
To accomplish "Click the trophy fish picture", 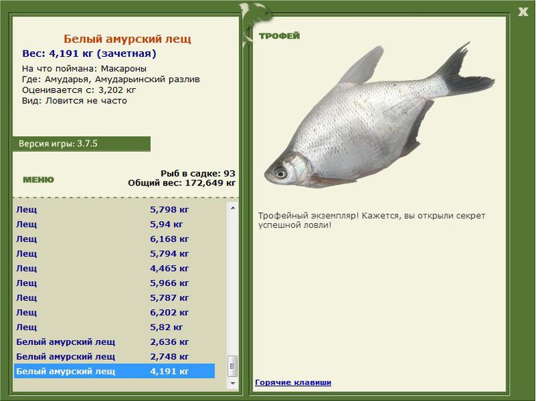I will point(379,115).
